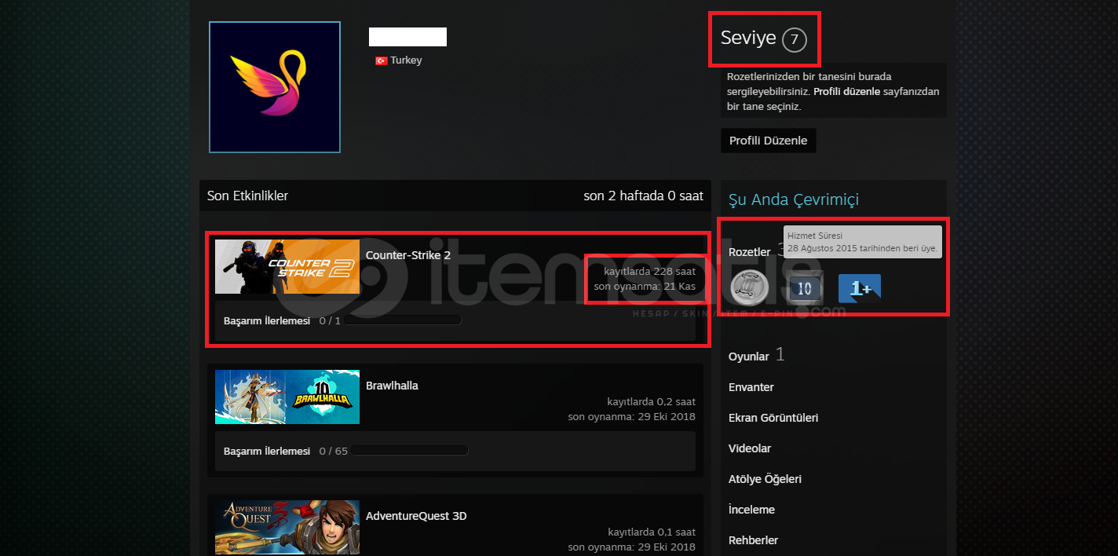Image resolution: width=1118 pixels, height=556 pixels.
Task: Click Brawlhalla achievement progress bar 0 / 65
Action: [409, 451]
